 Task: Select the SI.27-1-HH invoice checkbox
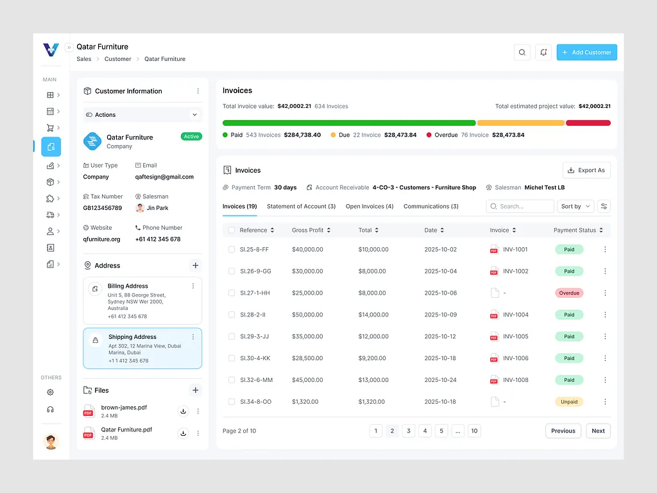point(232,293)
